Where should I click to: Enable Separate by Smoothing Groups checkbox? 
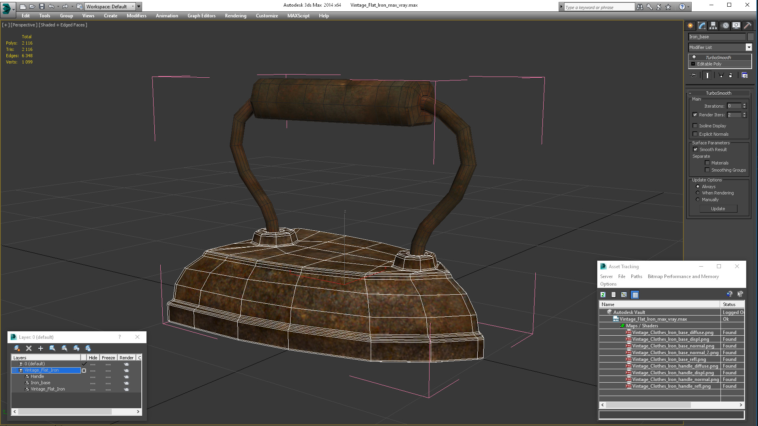click(x=707, y=170)
